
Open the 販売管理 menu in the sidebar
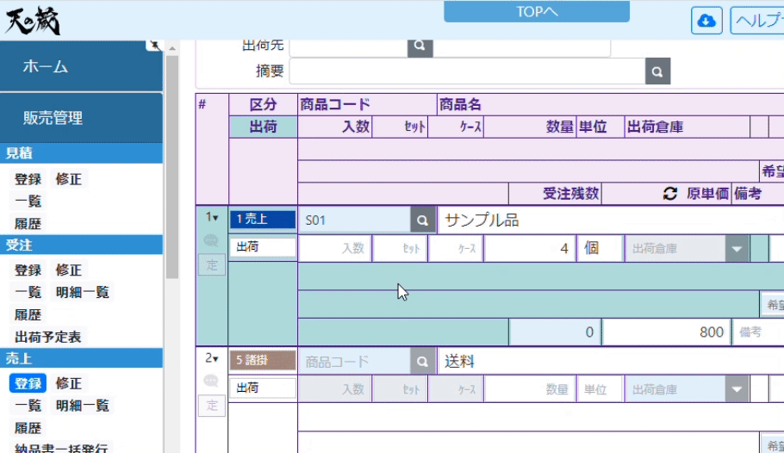tap(82, 118)
